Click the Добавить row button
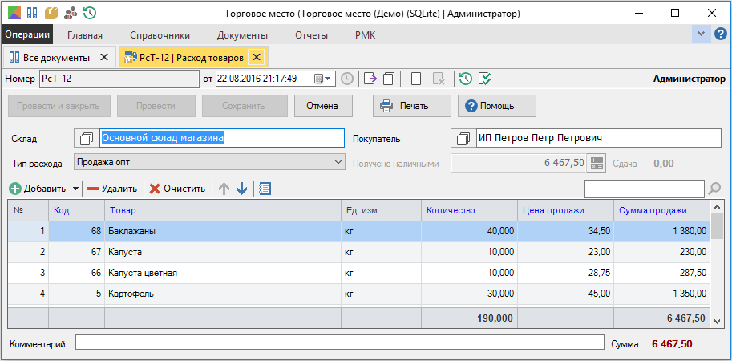Image resolution: width=732 pixels, height=361 pixels. tap(38, 189)
